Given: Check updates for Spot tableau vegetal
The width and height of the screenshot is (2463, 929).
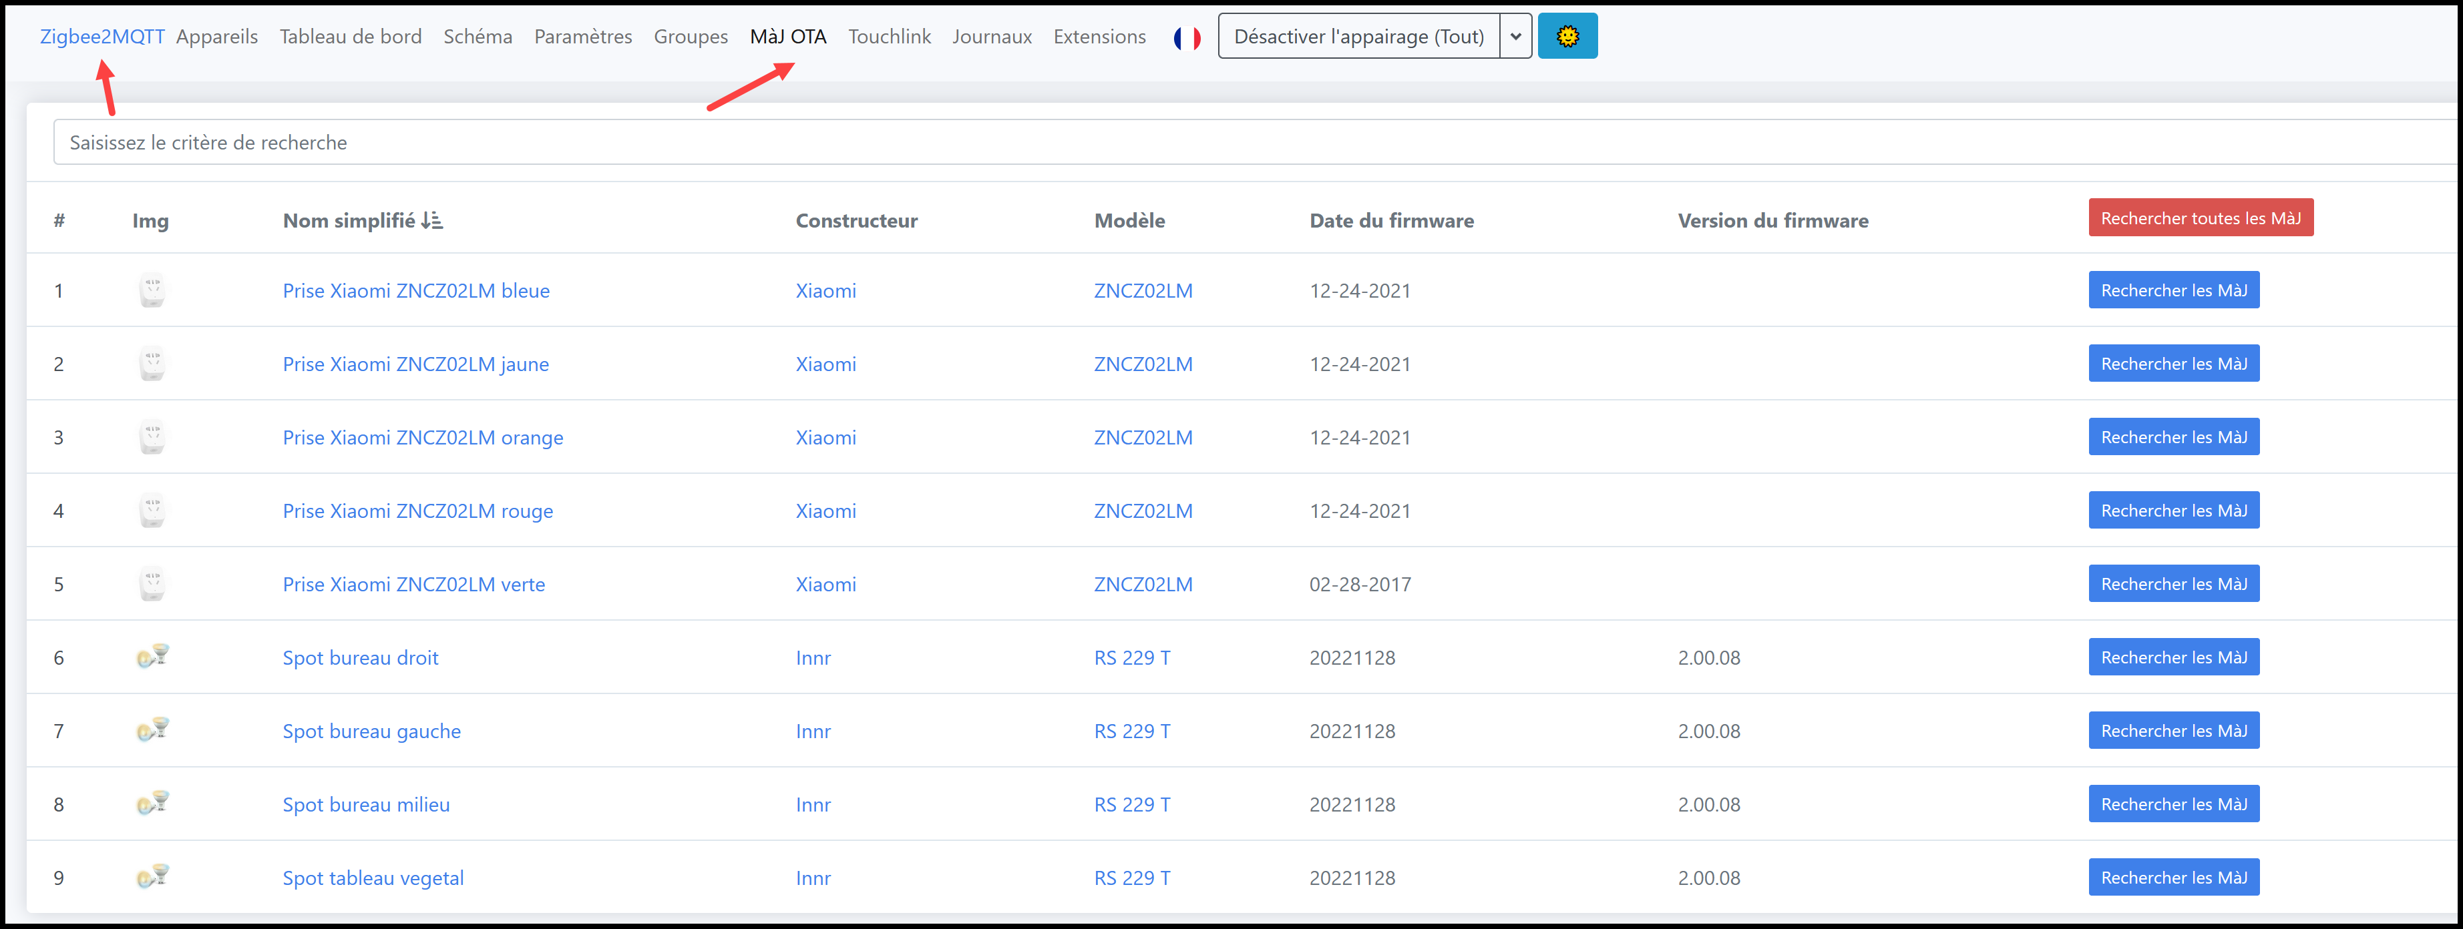Looking at the screenshot, I should pyautogui.click(x=2173, y=878).
